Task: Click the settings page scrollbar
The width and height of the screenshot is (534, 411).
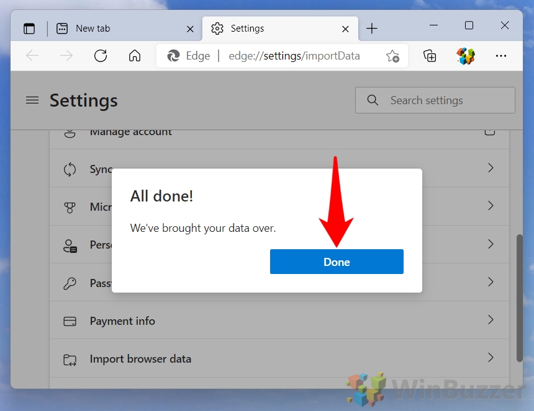Action: [519, 298]
